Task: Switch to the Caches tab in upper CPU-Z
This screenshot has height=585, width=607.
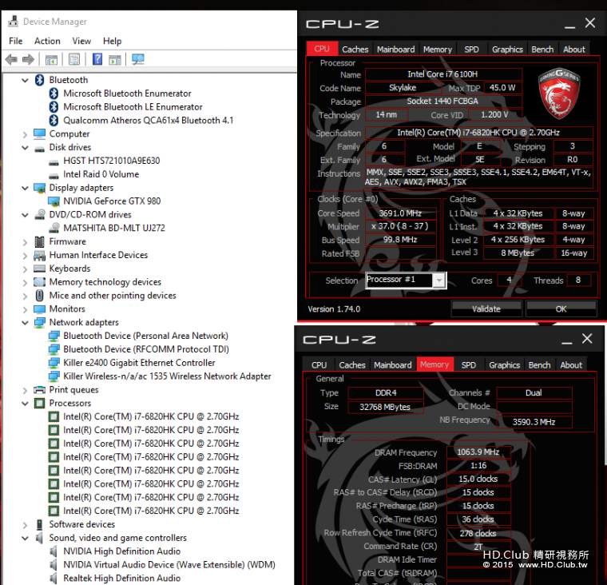Action: pos(355,50)
